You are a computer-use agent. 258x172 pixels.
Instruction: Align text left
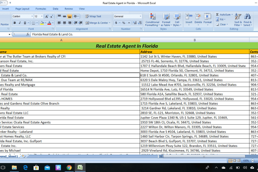59,23
